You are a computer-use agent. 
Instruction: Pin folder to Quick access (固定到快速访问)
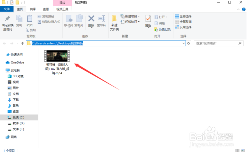(7, 23)
